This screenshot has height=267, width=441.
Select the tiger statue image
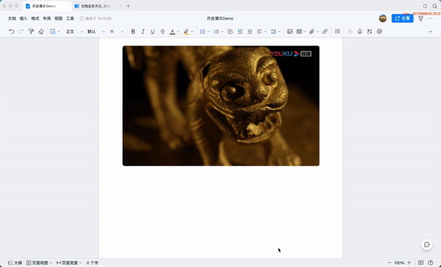pos(220,106)
